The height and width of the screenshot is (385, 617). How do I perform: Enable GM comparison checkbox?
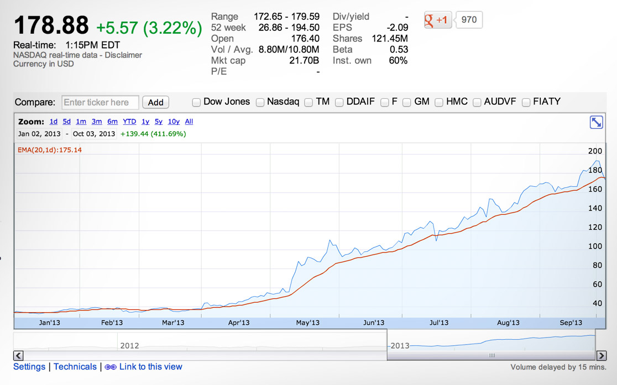point(406,103)
